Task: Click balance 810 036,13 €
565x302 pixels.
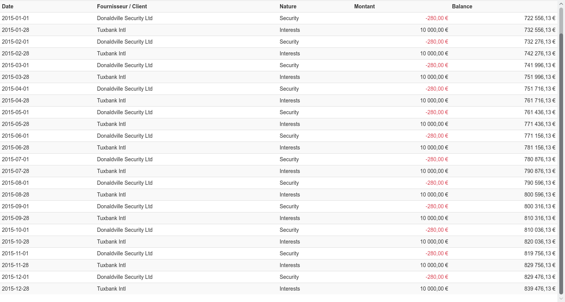Action: click(540, 230)
